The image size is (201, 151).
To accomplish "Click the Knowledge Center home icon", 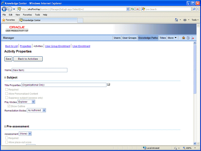I will 183,38.
